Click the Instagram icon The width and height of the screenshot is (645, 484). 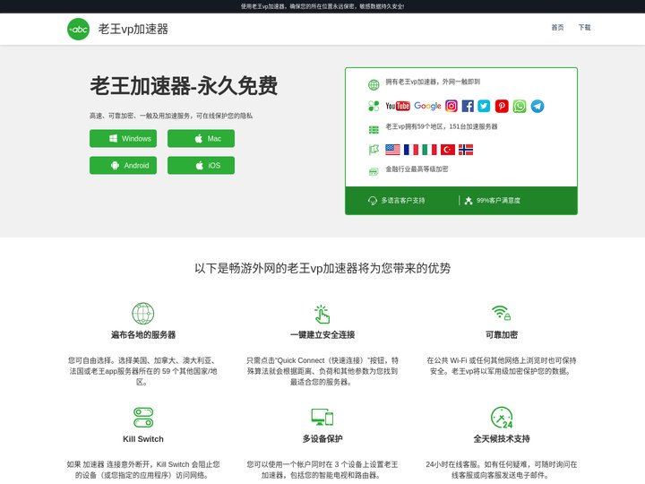pos(451,106)
